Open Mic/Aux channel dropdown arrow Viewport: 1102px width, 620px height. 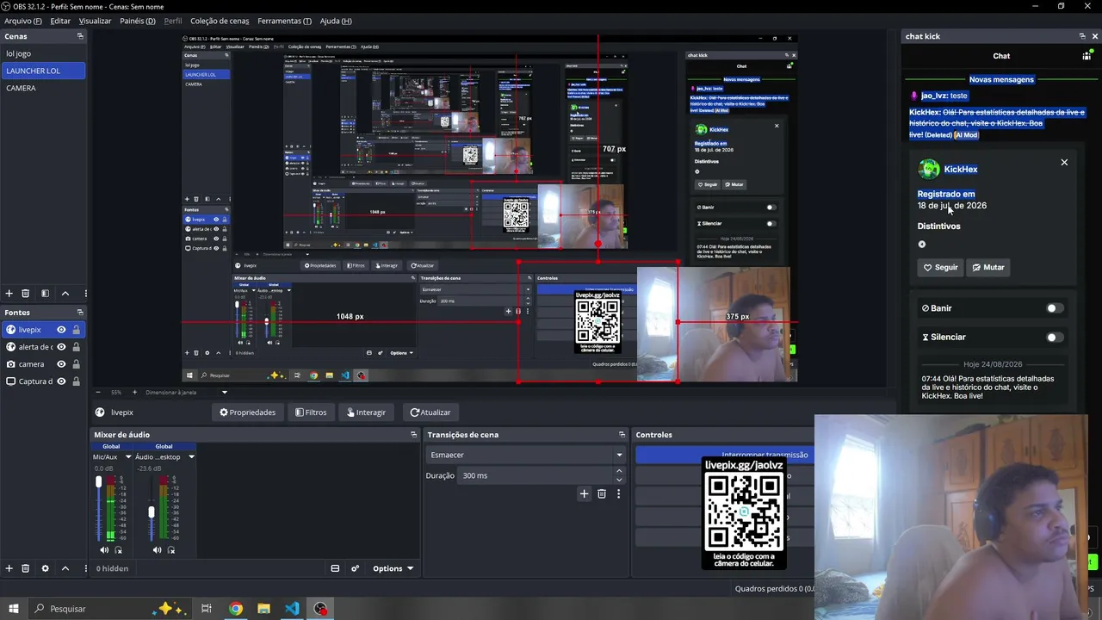click(x=128, y=457)
